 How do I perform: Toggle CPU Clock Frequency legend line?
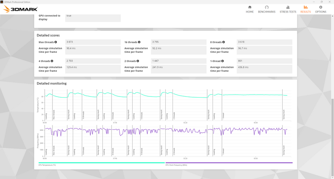pyautogui.click(x=229, y=163)
